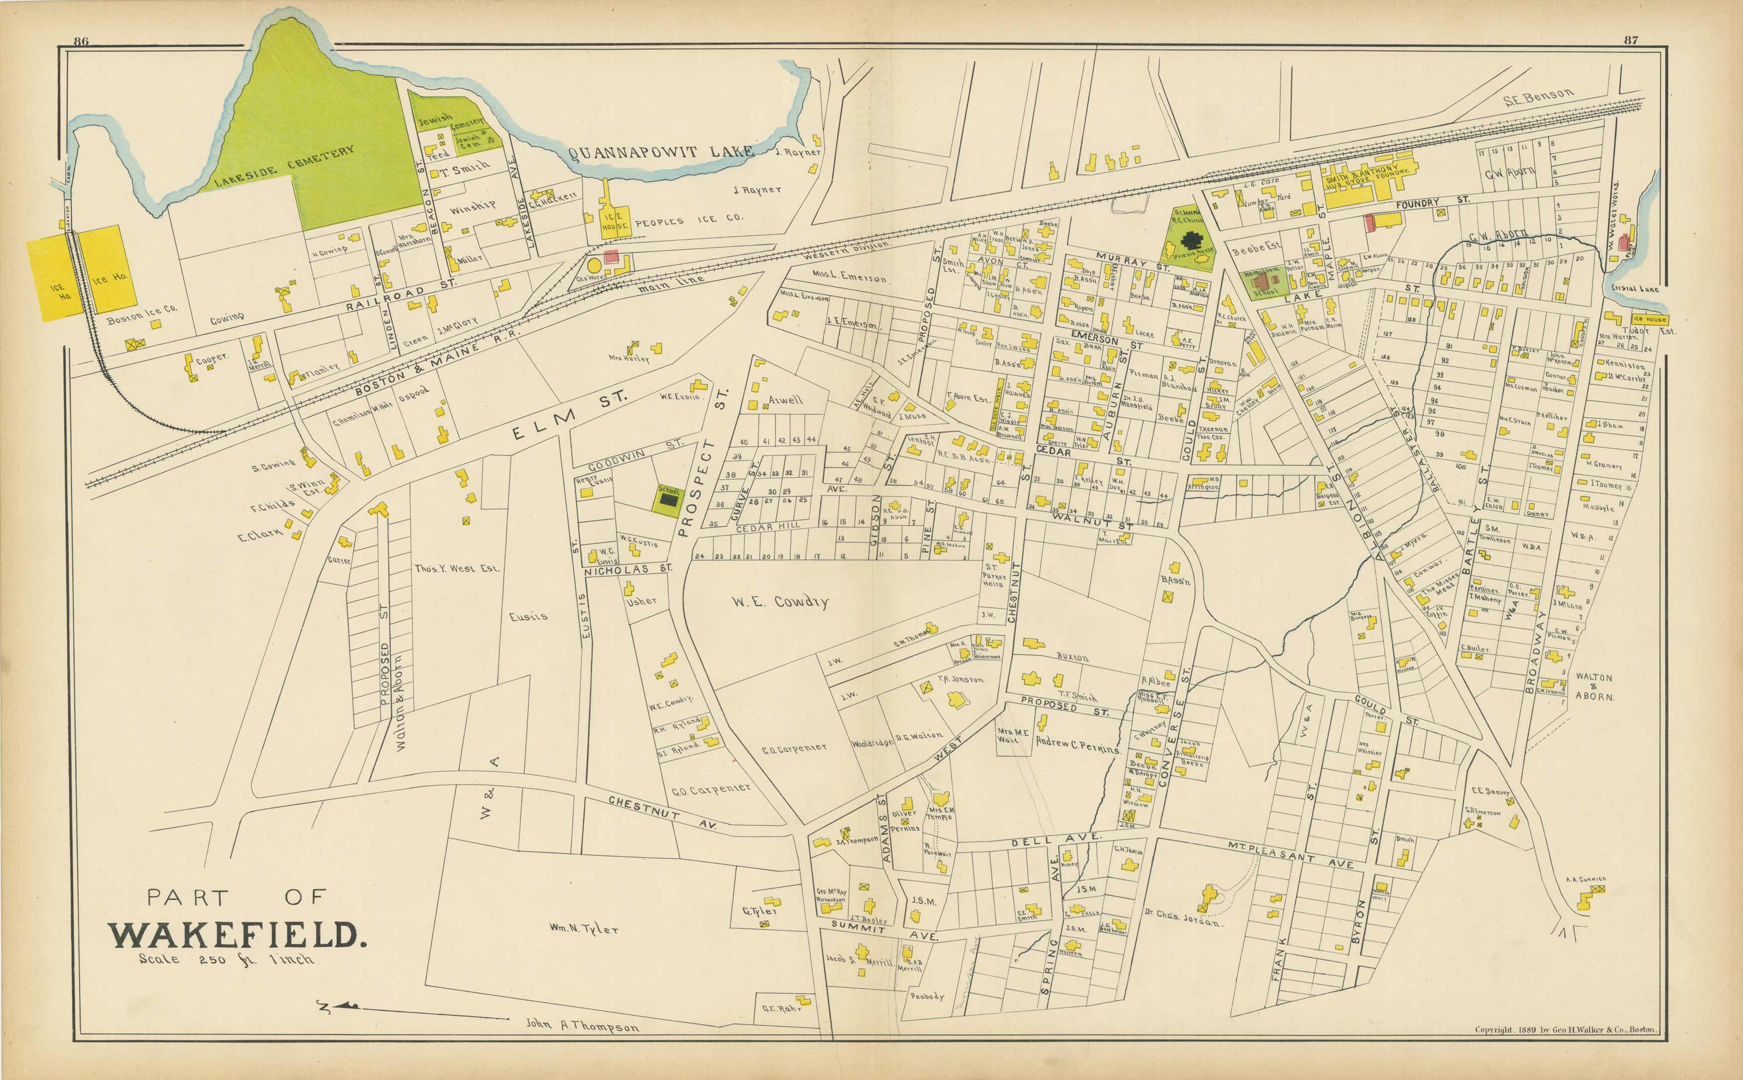This screenshot has width=1743, height=1080.
Task: Click the red Gas Works building
Action: (x=611, y=256)
